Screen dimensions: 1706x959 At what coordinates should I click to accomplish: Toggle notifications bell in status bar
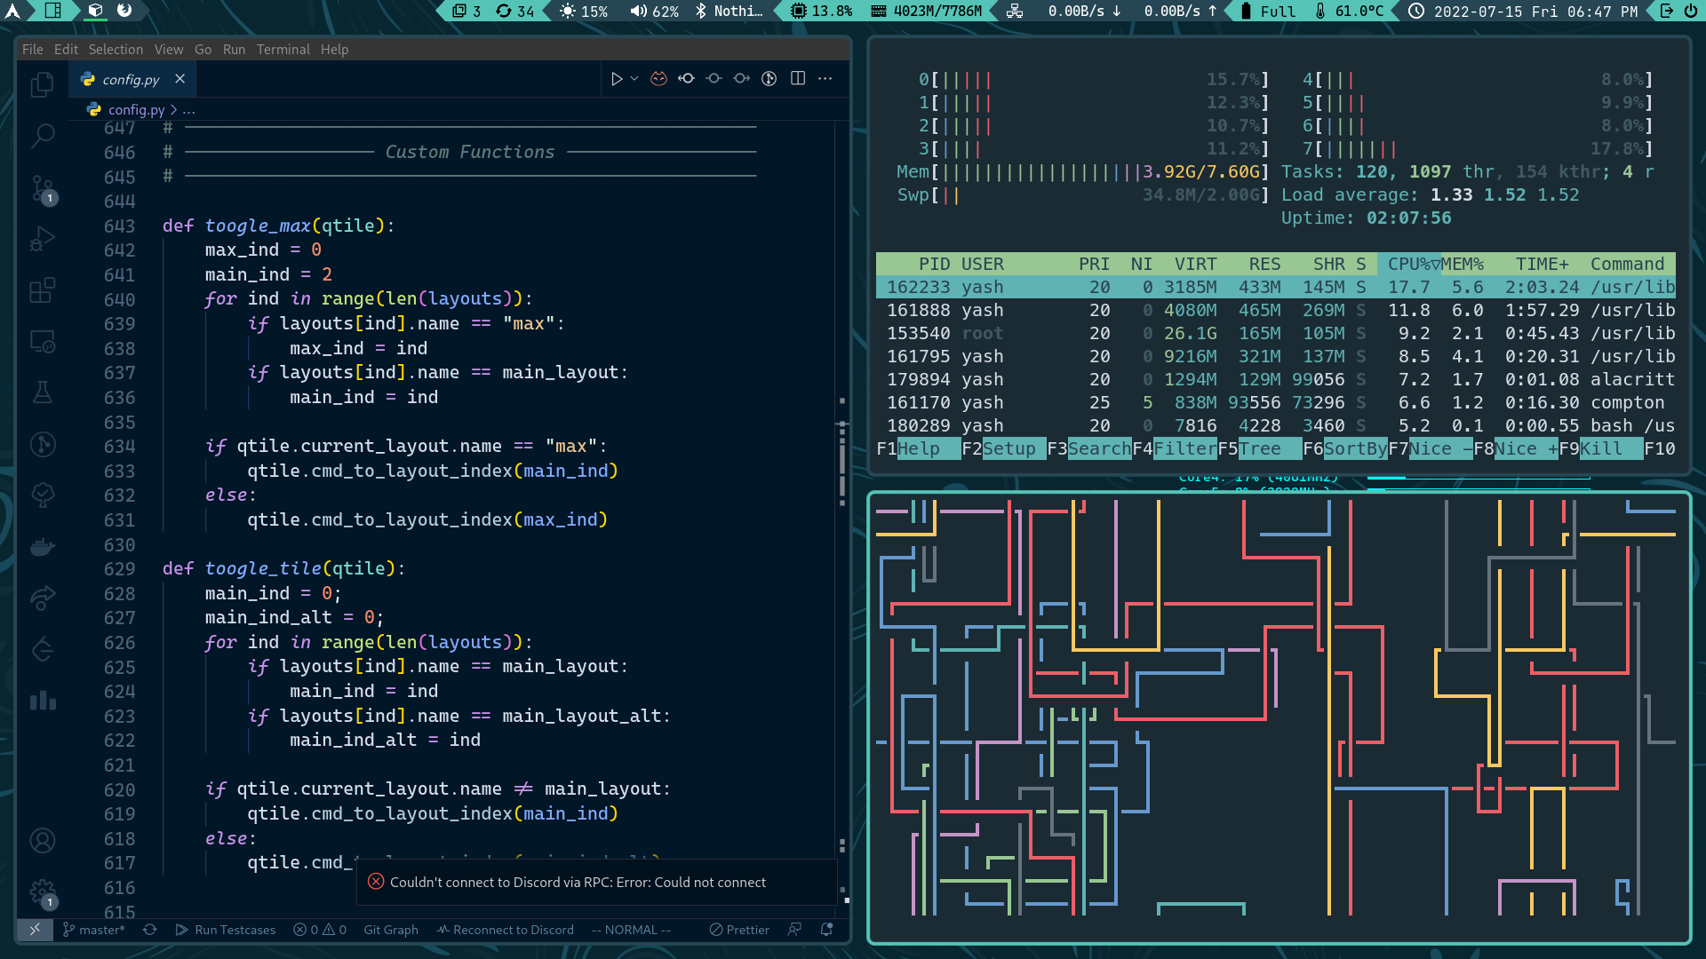(826, 930)
